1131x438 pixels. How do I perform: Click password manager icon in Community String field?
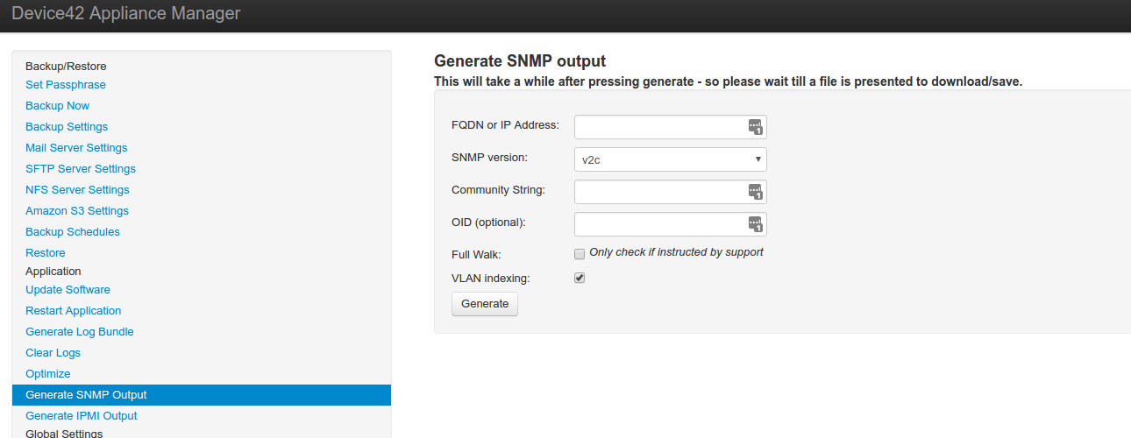coord(756,192)
